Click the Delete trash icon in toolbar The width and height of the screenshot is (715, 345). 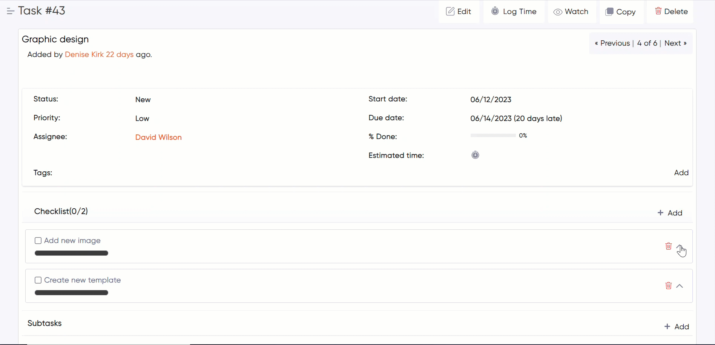point(659,11)
